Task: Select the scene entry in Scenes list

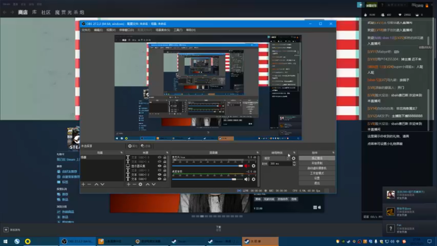Action: click(x=102, y=157)
